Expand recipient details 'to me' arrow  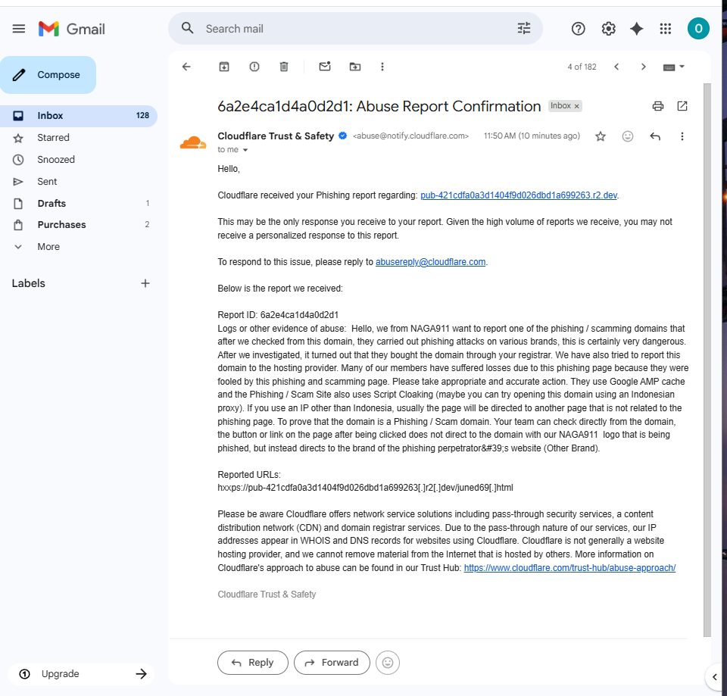click(245, 150)
